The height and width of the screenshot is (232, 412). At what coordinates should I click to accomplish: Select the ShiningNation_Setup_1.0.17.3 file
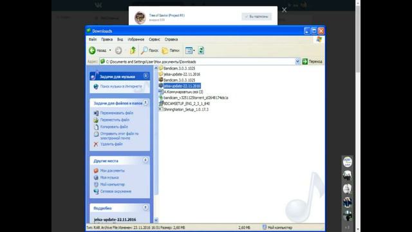pyautogui.click(x=183, y=110)
